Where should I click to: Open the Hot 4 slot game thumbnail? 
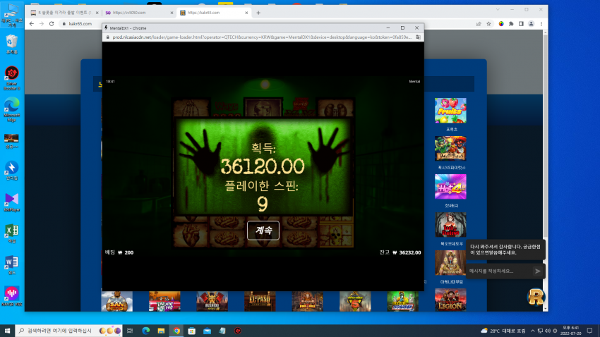[x=450, y=186]
